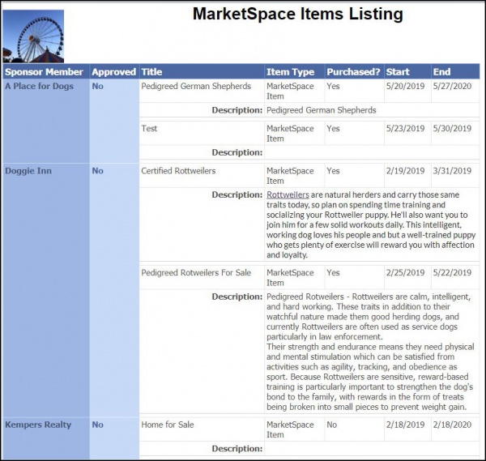Select the Sponsor Member column header
486x461 pixels.
[x=44, y=72]
